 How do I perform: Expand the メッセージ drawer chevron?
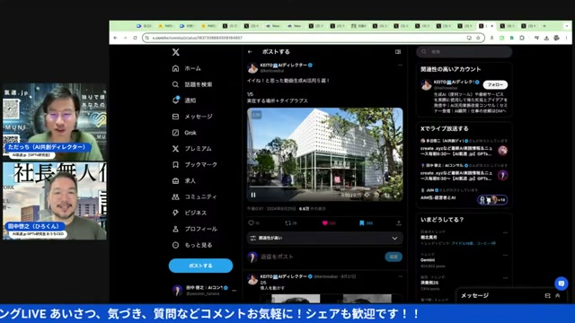pos(558,295)
